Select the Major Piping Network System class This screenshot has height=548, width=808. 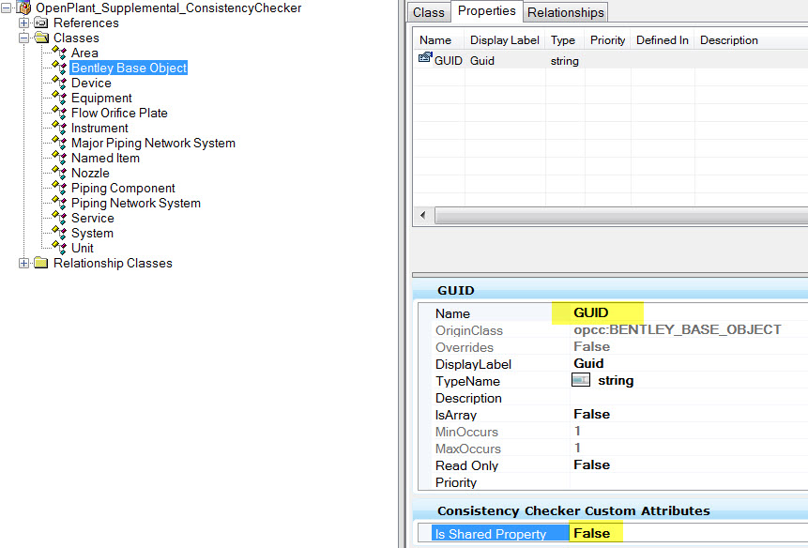(153, 143)
